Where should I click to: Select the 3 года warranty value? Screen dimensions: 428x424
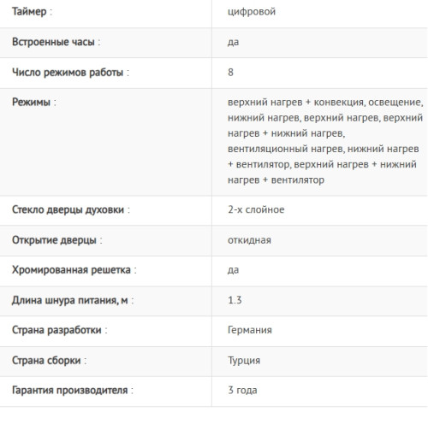[242, 390]
